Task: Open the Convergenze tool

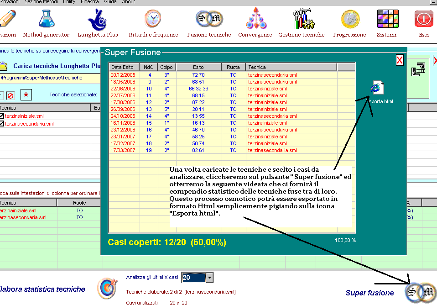Action: [x=256, y=18]
